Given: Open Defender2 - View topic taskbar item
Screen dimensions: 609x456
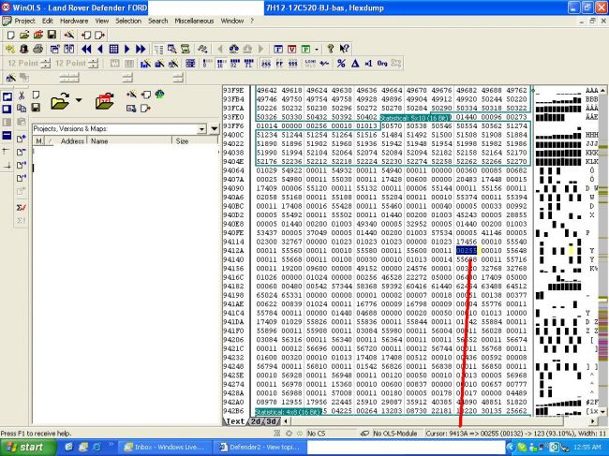Looking at the screenshot, I should (x=260, y=448).
